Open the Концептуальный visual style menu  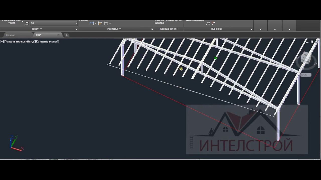[47, 41]
